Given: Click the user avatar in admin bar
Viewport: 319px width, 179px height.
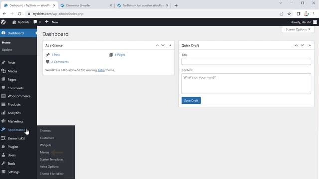Looking at the screenshot, I should (x=315, y=22).
